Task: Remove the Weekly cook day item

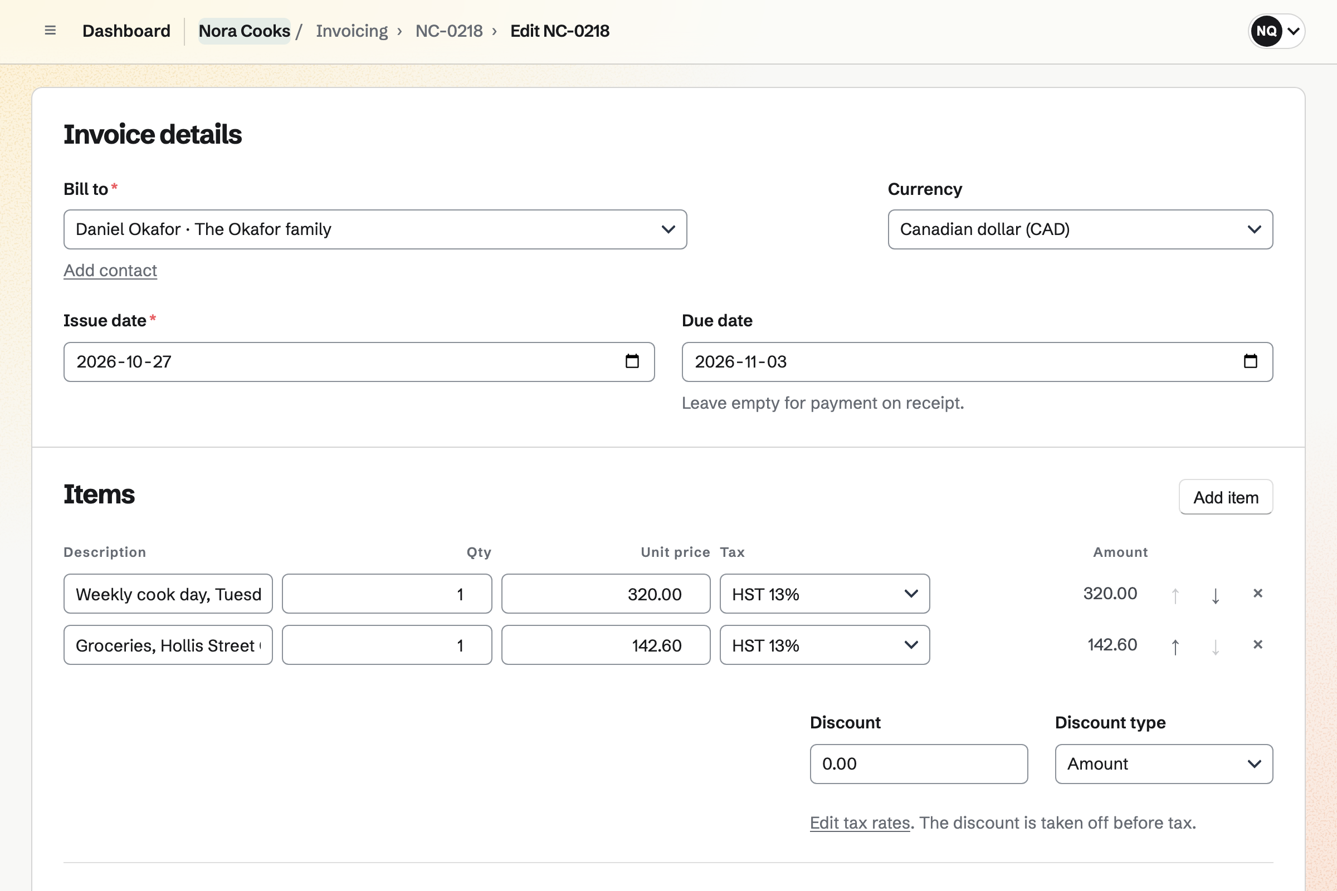Action: (1258, 594)
